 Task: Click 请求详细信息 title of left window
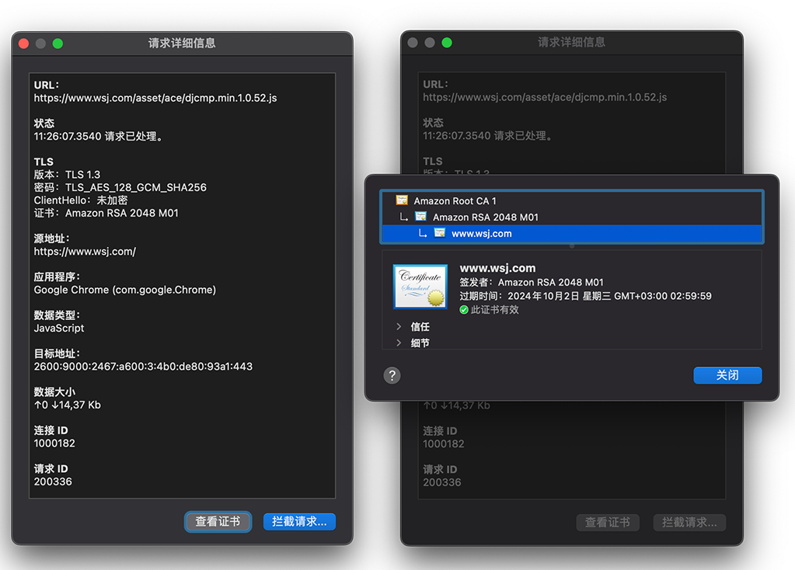(x=182, y=43)
